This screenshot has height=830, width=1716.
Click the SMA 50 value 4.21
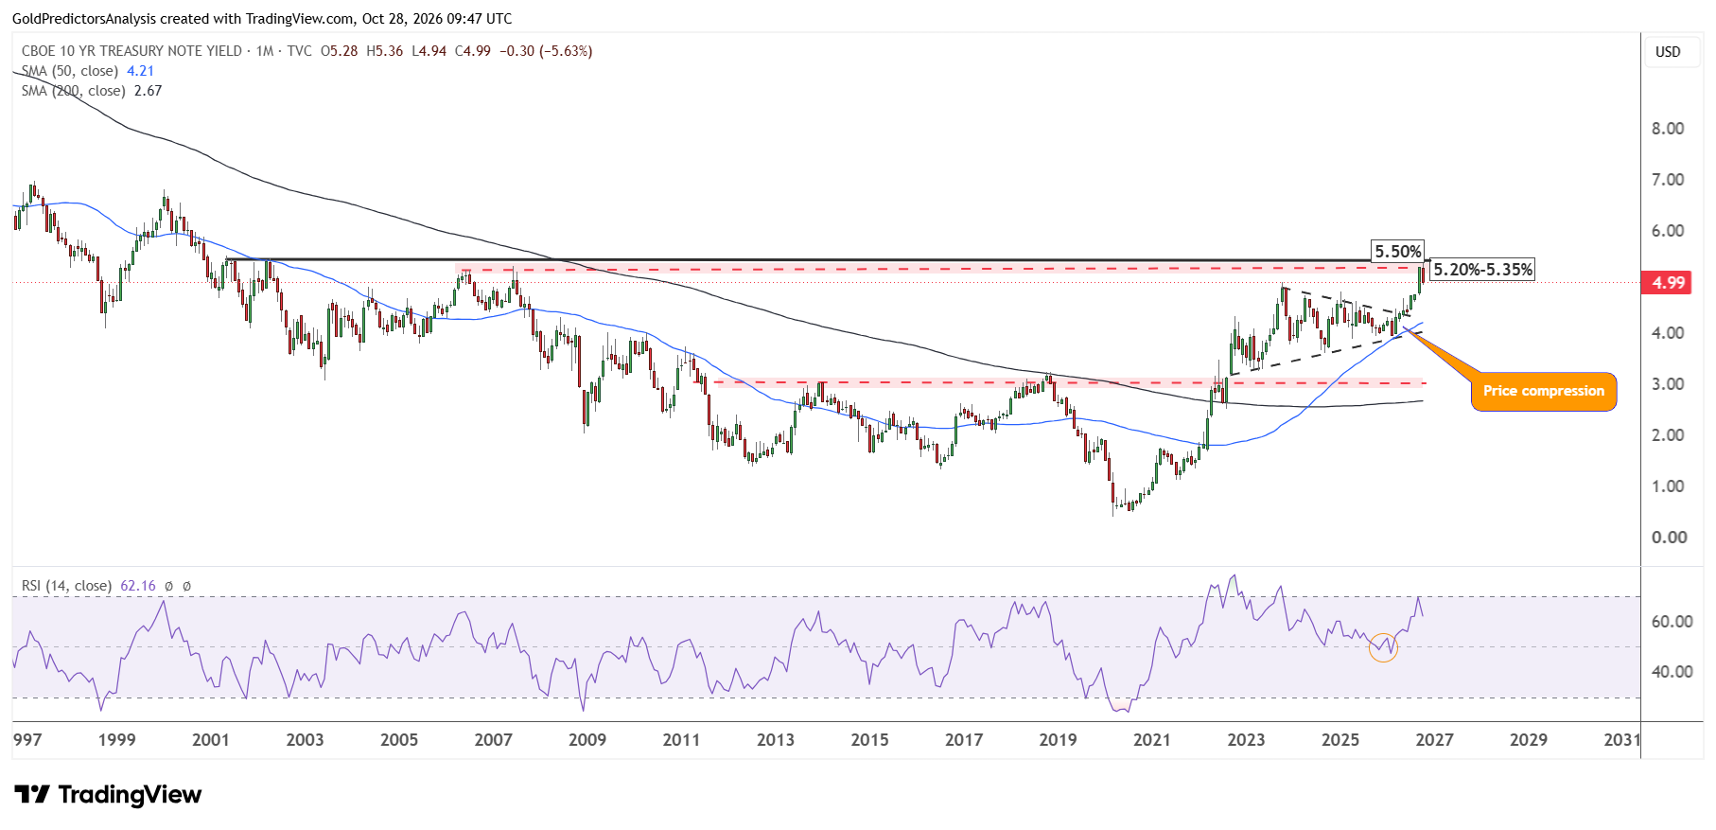click(x=140, y=71)
